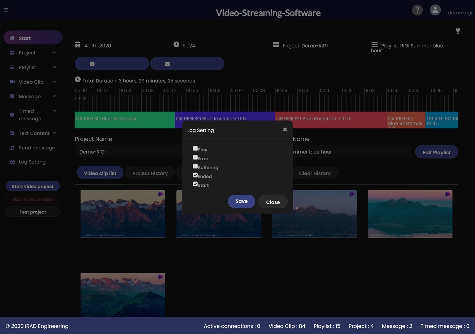Click the grid icon beside Project: Demo-RIGI
Image resolution: width=475 pixels, height=334 pixels.
click(x=276, y=45)
